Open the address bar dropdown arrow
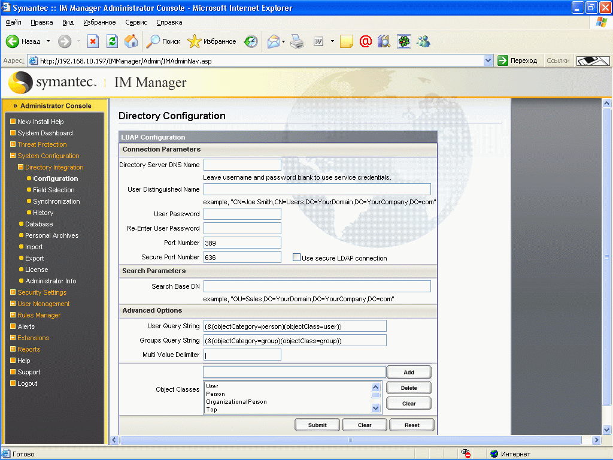 (487, 60)
